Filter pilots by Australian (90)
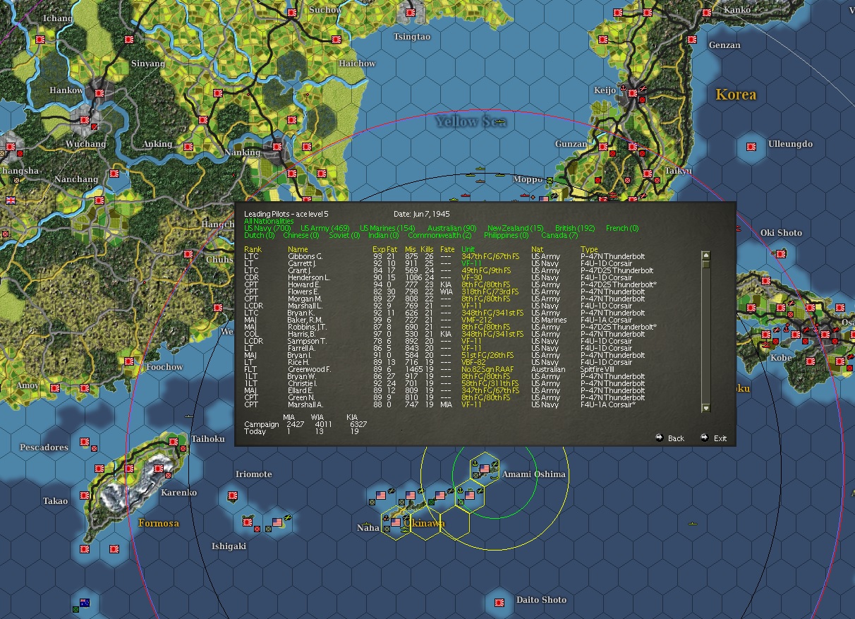Image resolution: width=855 pixels, height=619 pixels. (451, 229)
